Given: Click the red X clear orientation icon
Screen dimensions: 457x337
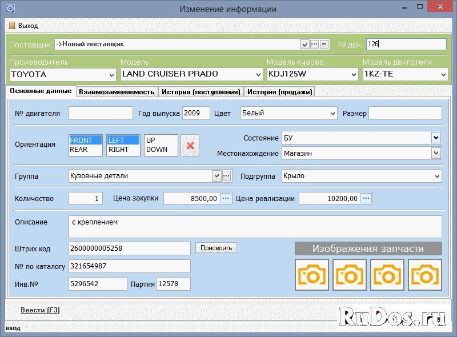Looking at the screenshot, I should [x=190, y=146].
